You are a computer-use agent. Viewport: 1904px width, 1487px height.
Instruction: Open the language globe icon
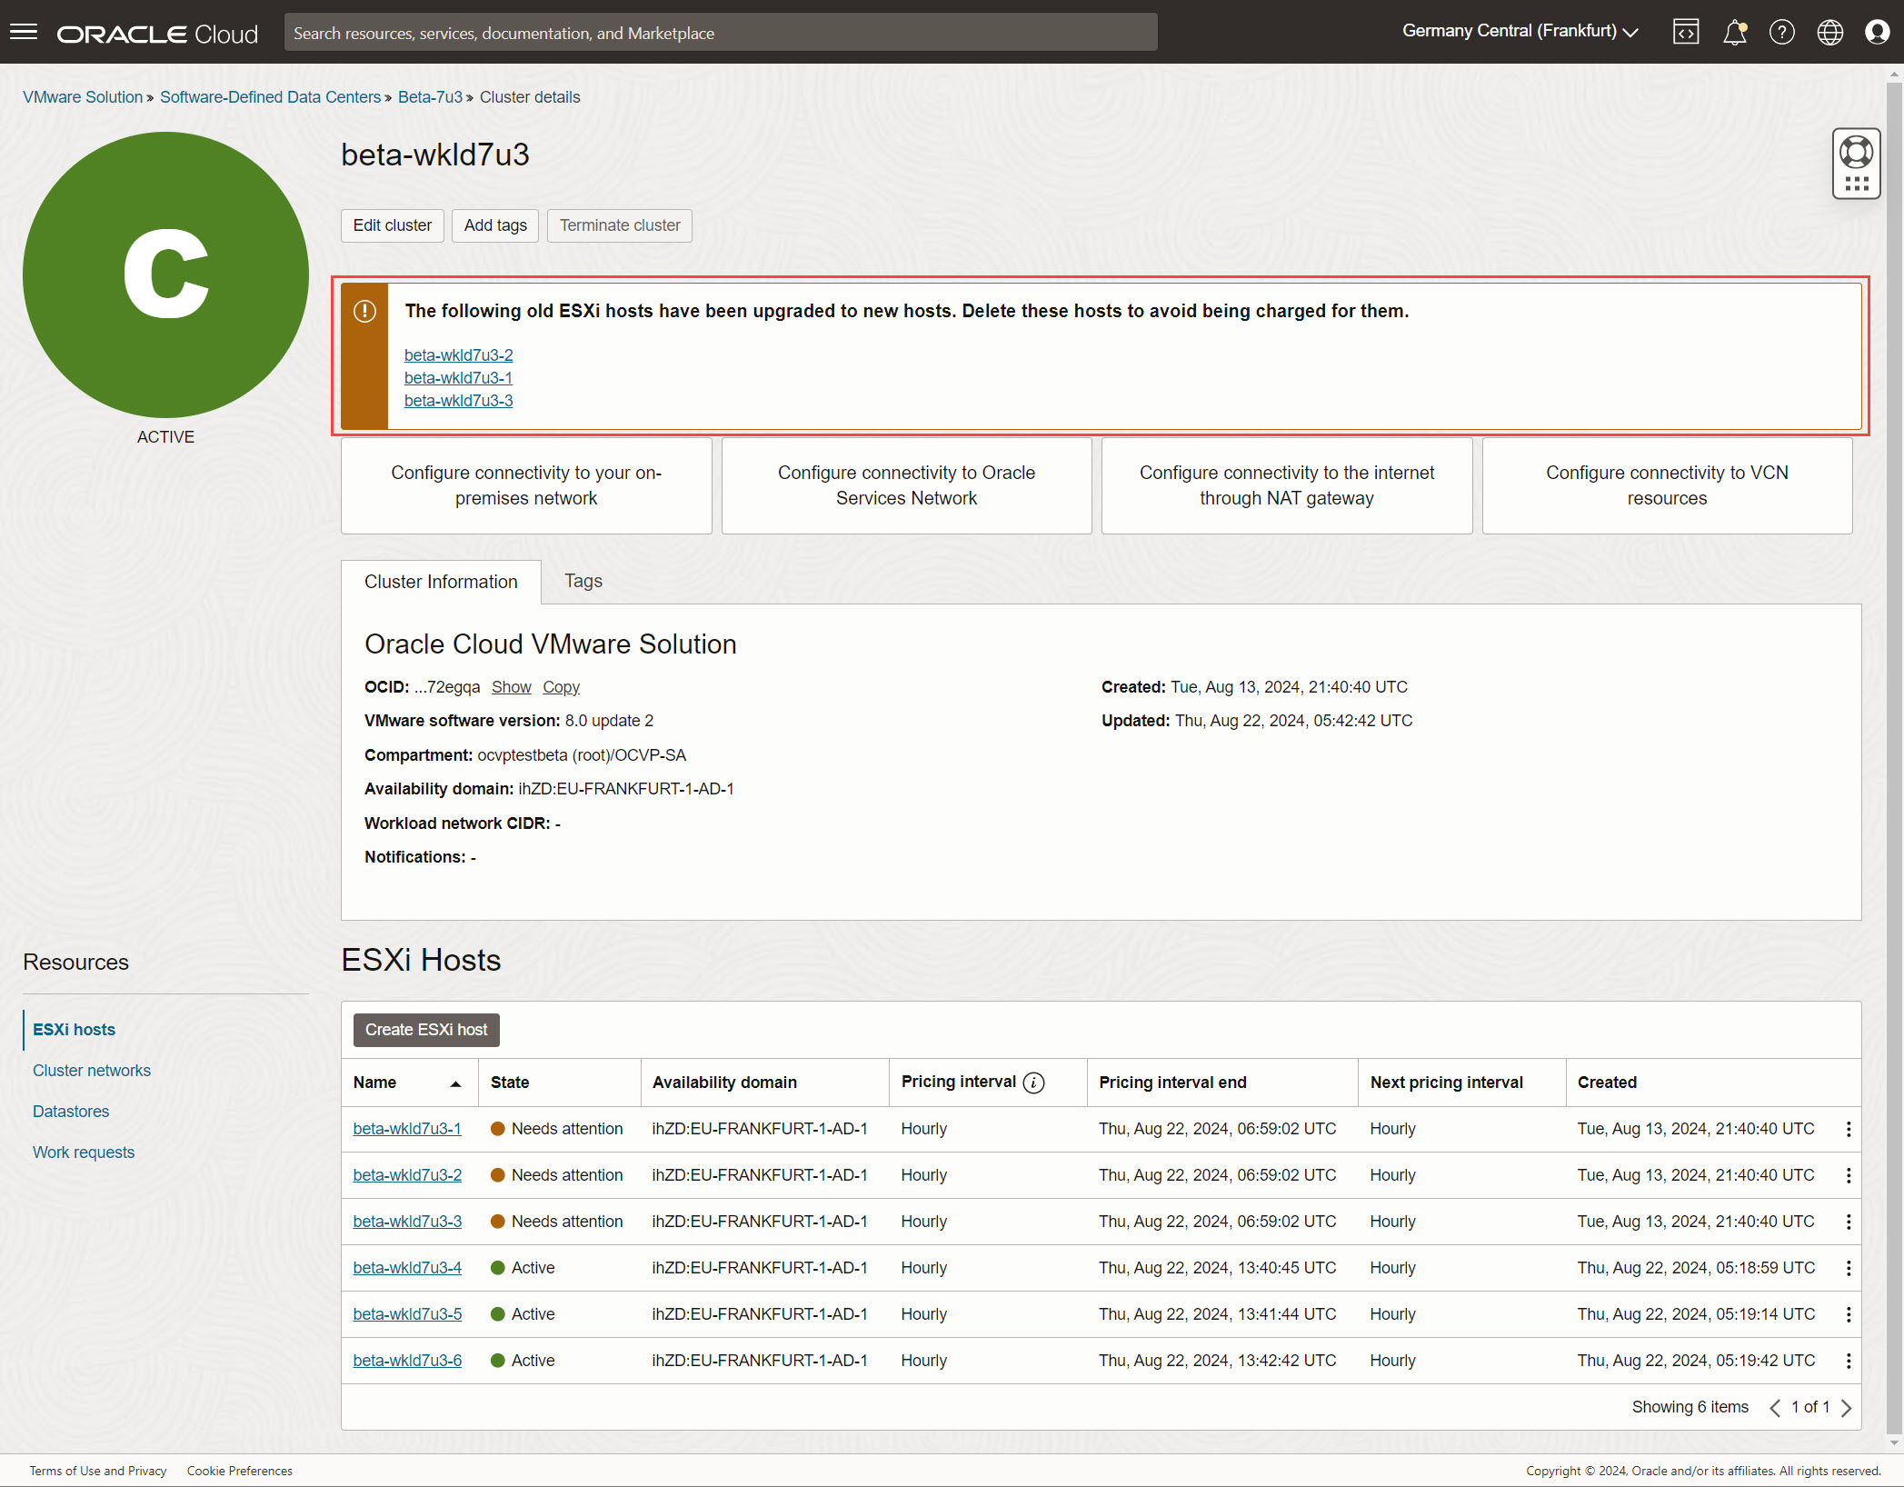(1829, 33)
